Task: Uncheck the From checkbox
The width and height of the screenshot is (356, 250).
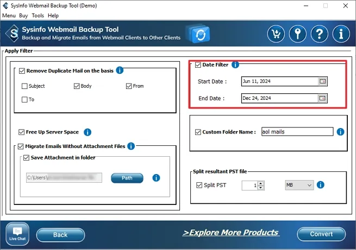Action: coord(129,86)
